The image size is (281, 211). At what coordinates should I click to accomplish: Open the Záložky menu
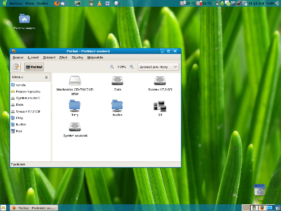click(77, 57)
